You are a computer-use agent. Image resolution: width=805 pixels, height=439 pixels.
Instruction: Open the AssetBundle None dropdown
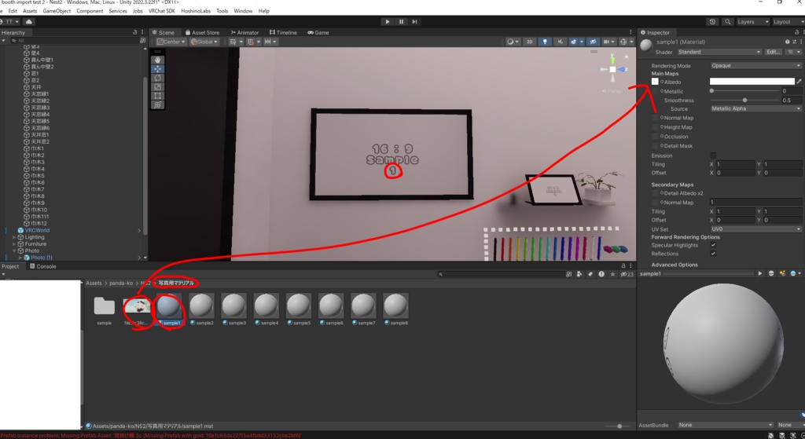pyautogui.click(x=726, y=425)
